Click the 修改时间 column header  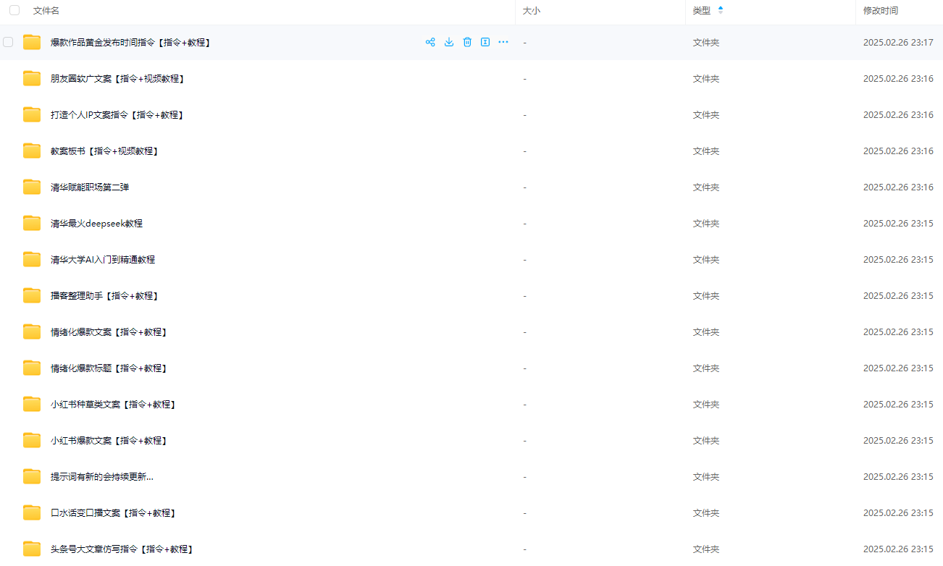[880, 11]
